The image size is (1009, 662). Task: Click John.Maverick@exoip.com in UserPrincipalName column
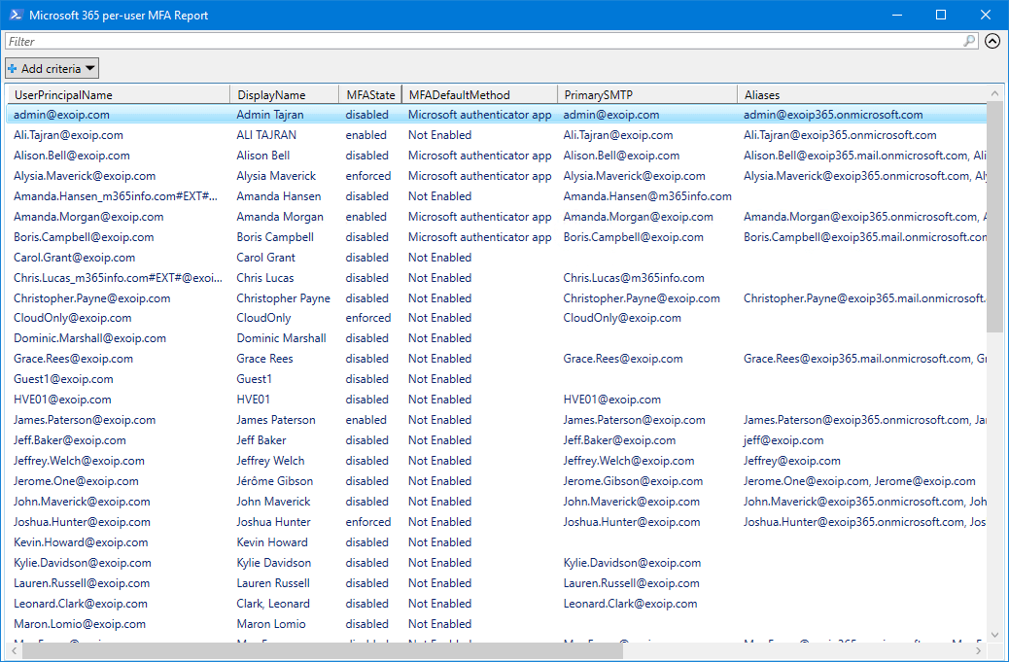(82, 502)
